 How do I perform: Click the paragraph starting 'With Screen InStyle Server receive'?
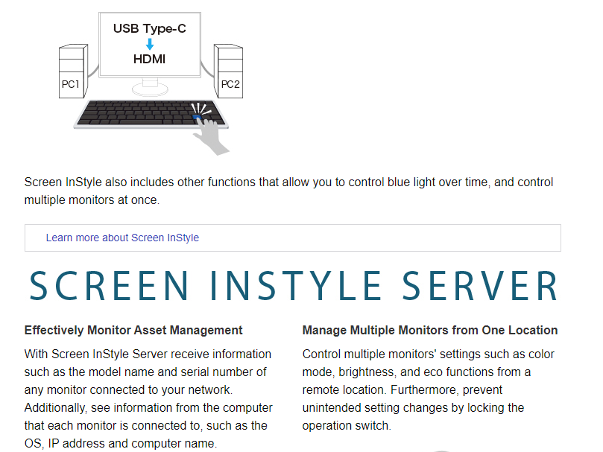point(148,398)
